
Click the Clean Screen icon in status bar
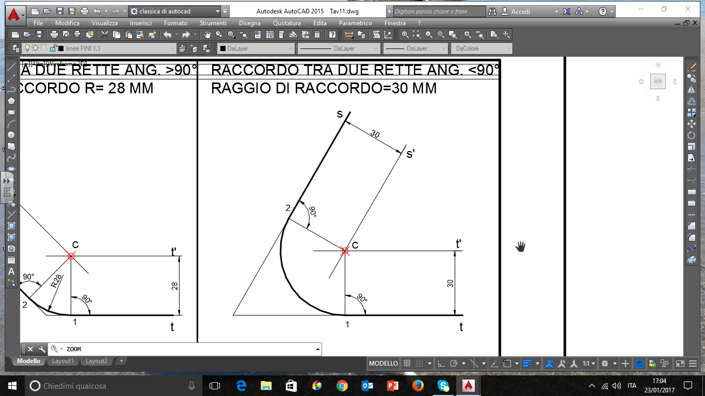click(680, 364)
